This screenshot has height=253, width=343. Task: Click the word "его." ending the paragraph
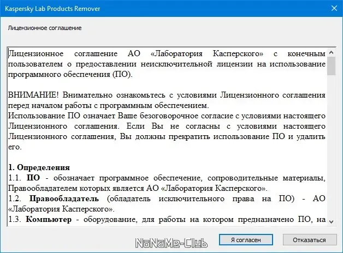click(x=15, y=147)
